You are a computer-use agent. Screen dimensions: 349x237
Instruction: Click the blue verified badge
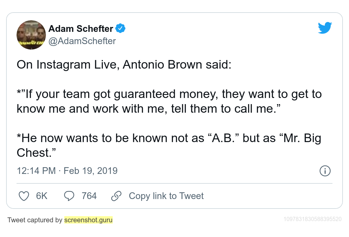click(x=120, y=28)
